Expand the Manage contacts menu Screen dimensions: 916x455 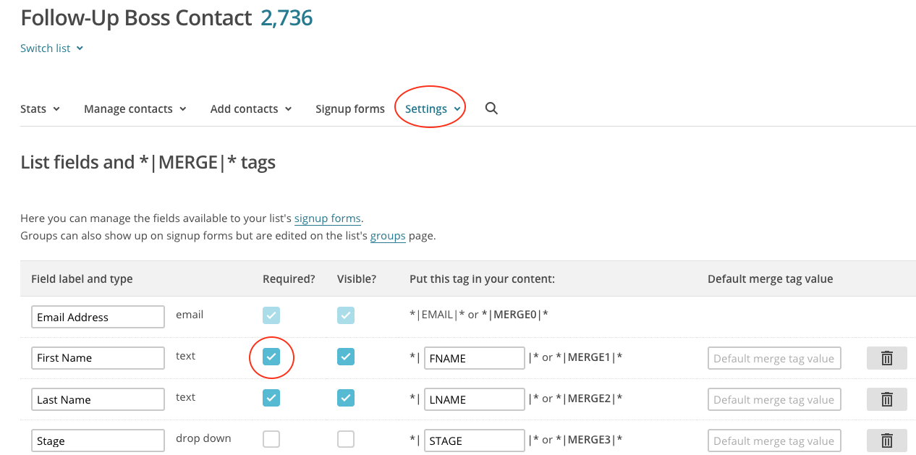[x=135, y=109]
